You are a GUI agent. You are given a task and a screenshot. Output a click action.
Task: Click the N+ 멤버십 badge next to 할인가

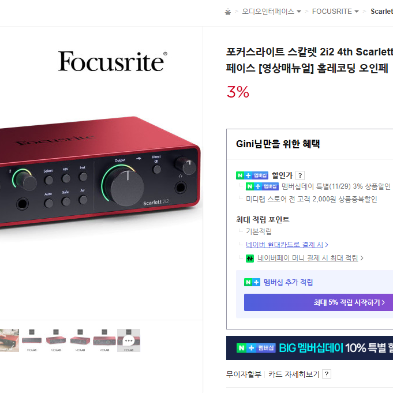pos(252,175)
